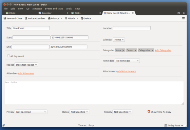Open the Help menu
Viewport: 190px width, 130px height.
point(77,9)
